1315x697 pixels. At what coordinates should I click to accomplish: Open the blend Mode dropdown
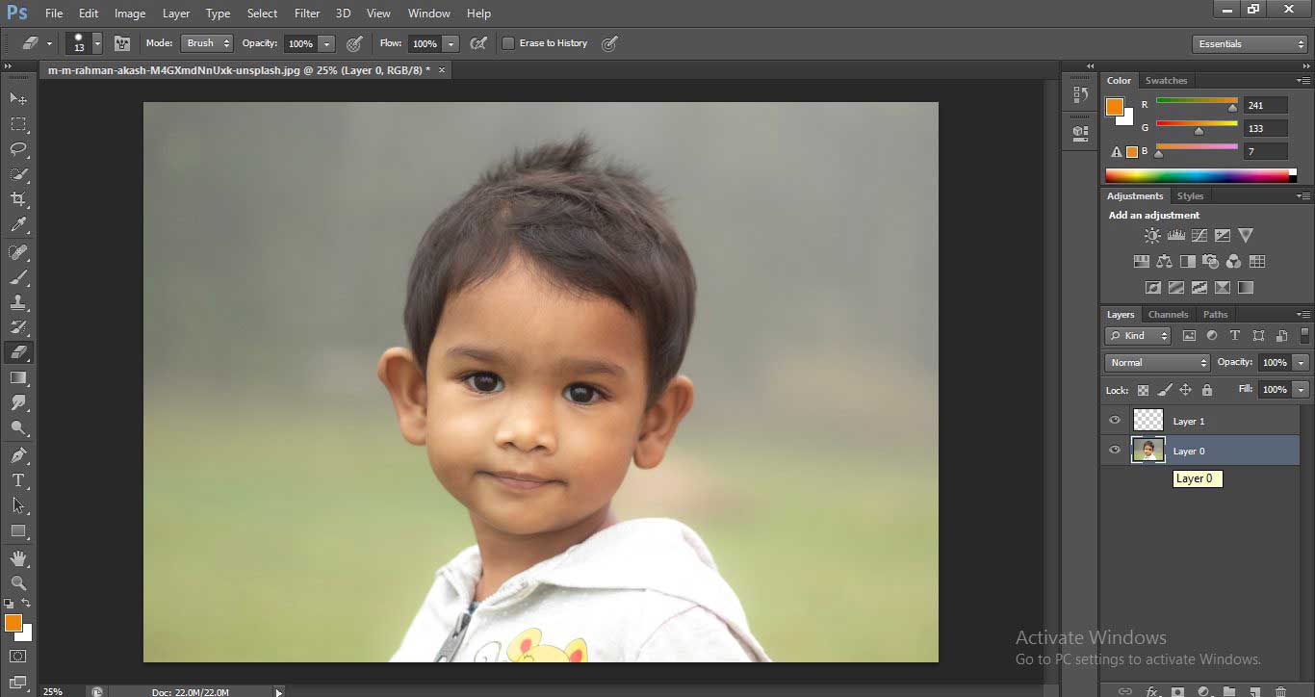click(x=206, y=43)
